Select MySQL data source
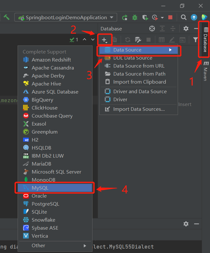The width and height of the screenshot is (210, 253). point(55,188)
